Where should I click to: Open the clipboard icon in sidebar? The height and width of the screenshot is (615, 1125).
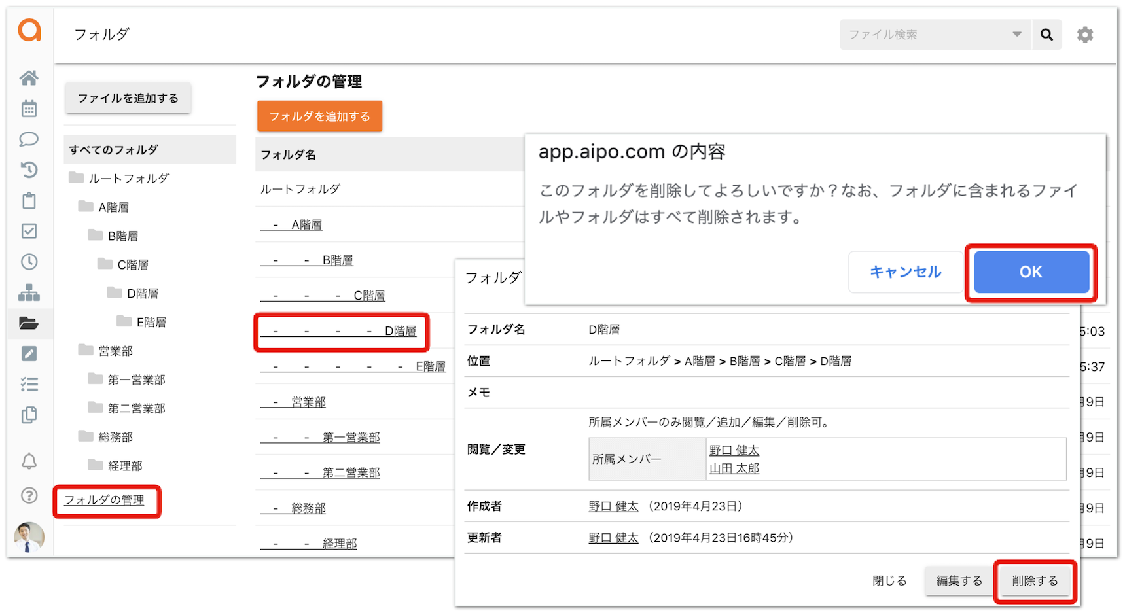click(x=29, y=200)
